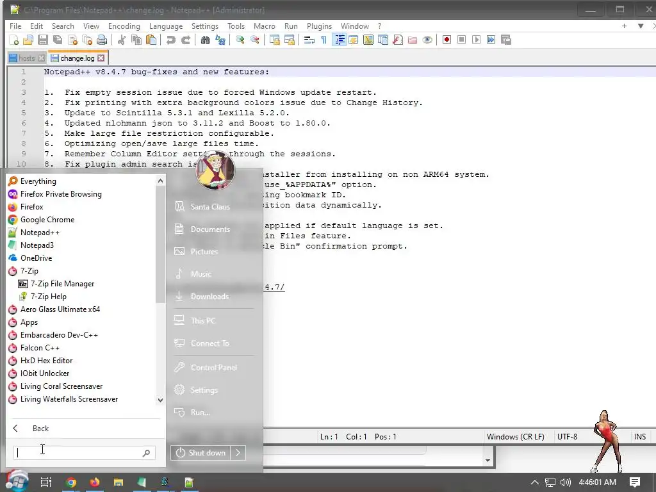Screen dimensions: 656x492
Task: Toggle the Show Indent Guide button
Action: click(339, 40)
